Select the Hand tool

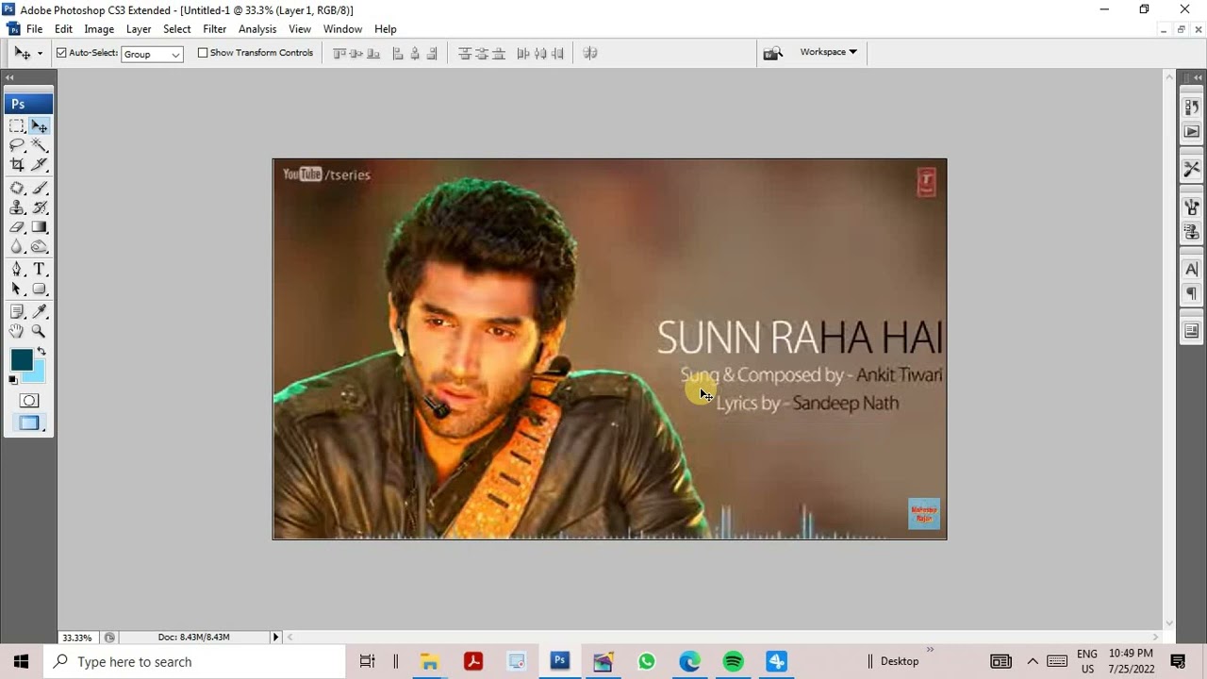17,331
